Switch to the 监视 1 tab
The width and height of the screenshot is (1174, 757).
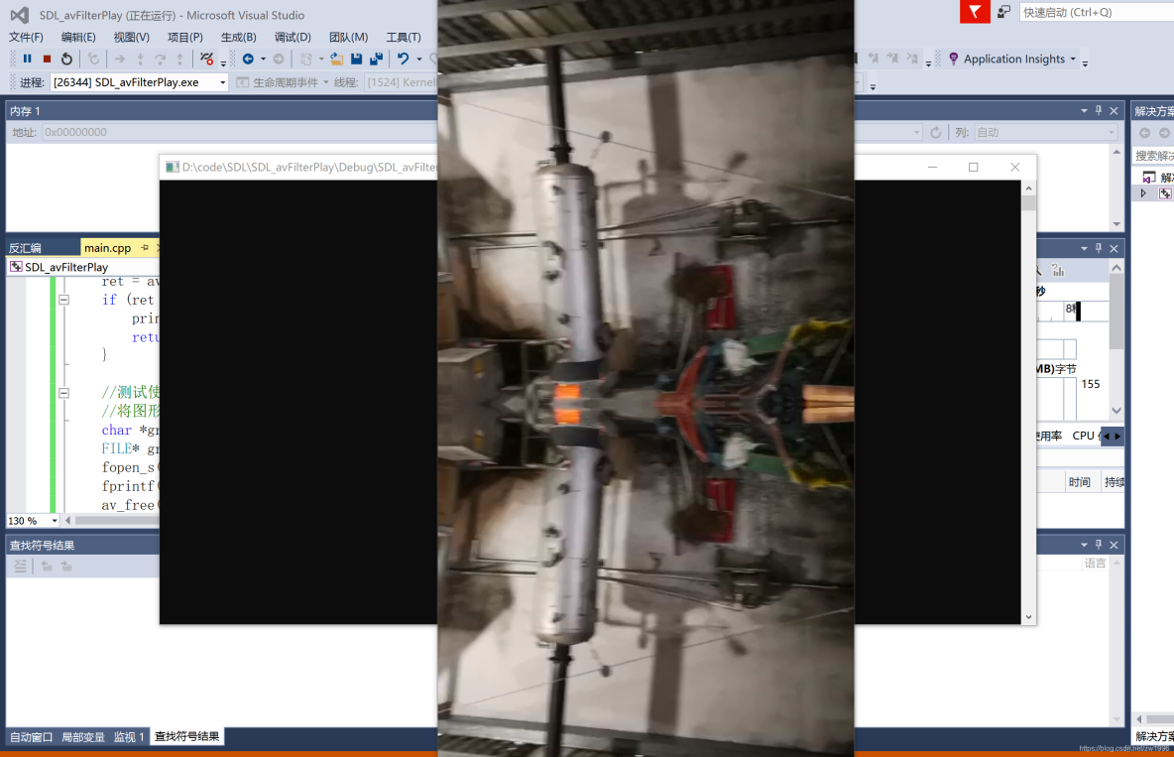pos(129,737)
